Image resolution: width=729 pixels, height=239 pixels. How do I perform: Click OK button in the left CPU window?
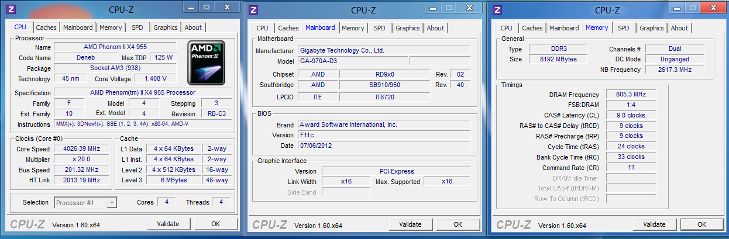[x=216, y=224]
